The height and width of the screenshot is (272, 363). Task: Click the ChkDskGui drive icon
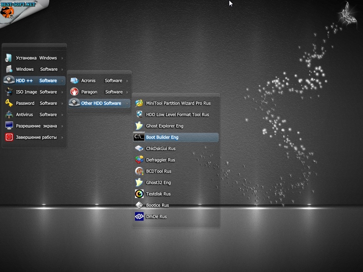click(139, 148)
